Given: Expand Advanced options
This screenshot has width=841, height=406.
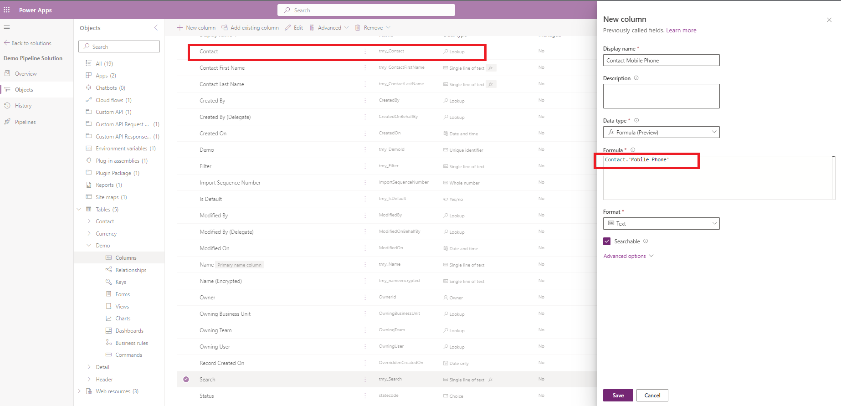Looking at the screenshot, I should (x=628, y=256).
